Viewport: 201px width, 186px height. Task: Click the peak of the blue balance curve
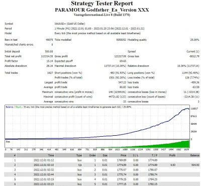point(187,109)
